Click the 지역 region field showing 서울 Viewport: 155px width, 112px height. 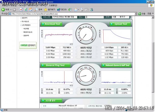coord(120,17)
